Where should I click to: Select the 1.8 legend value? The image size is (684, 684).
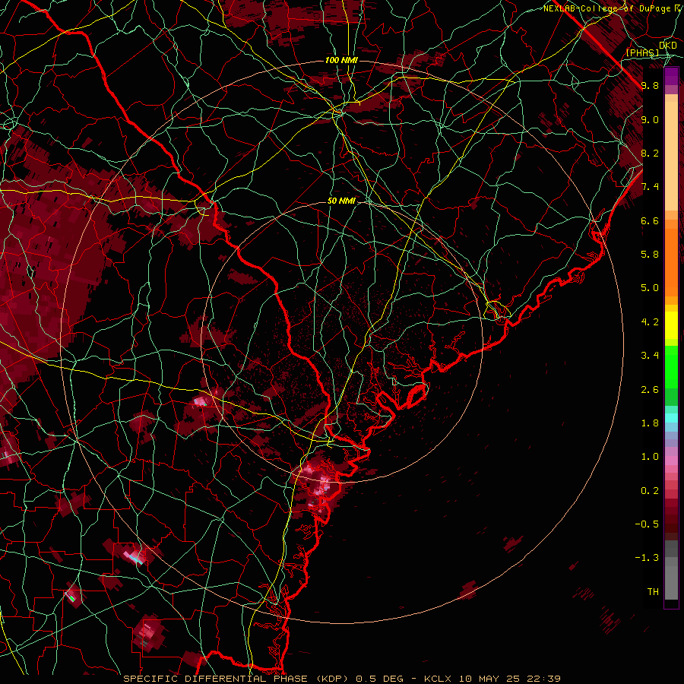pyautogui.click(x=650, y=423)
